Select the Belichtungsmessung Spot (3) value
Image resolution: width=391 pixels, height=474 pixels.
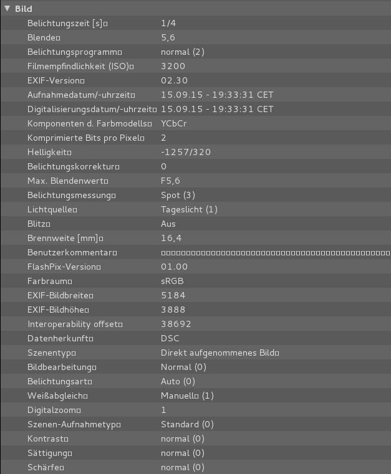[178, 196]
